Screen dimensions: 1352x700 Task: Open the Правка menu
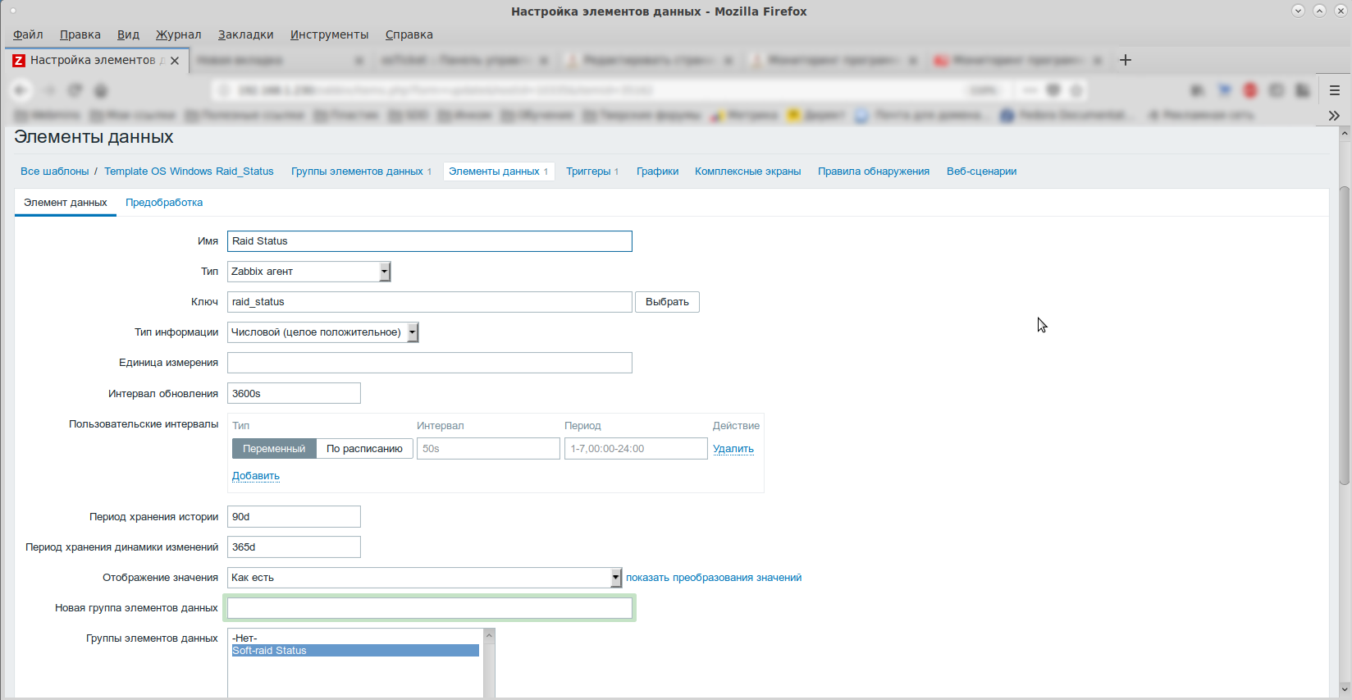tap(80, 34)
